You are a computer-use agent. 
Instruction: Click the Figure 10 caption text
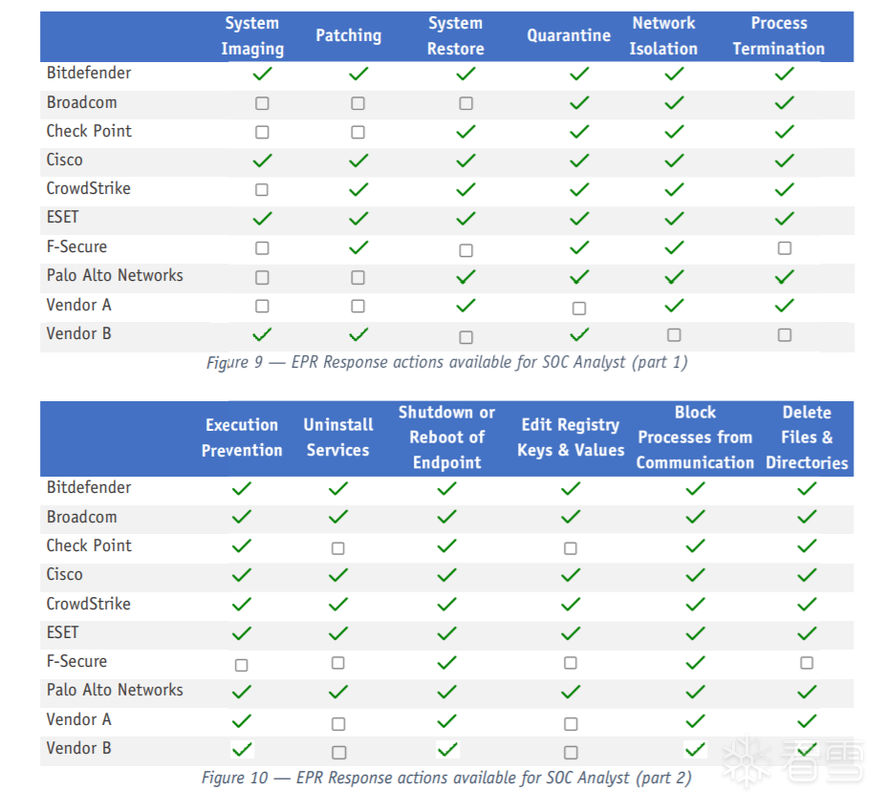point(446,777)
